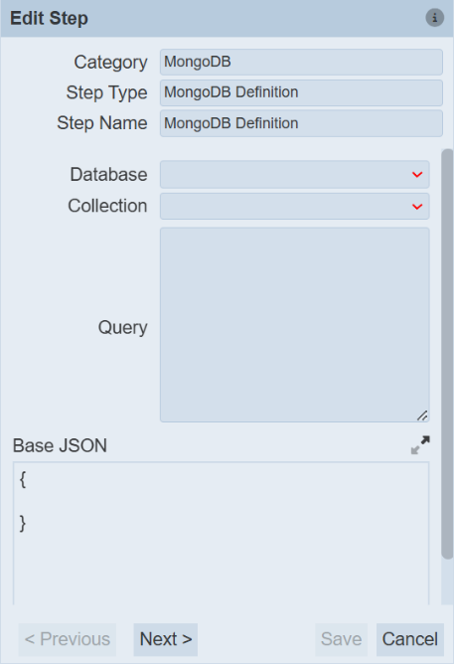Click the vertical scrollbar thumb
The width and height of the screenshot is (454, 664).
coord(447,354)
